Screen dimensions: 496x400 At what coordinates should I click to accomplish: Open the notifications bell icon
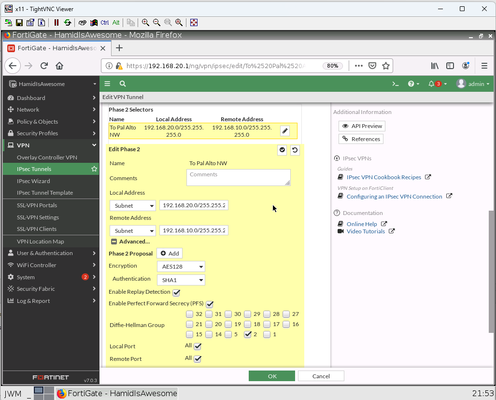(431, 84)
